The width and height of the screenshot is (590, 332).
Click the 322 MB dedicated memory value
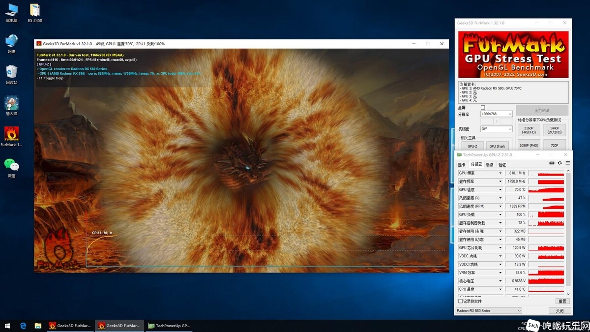coord(516,231)
